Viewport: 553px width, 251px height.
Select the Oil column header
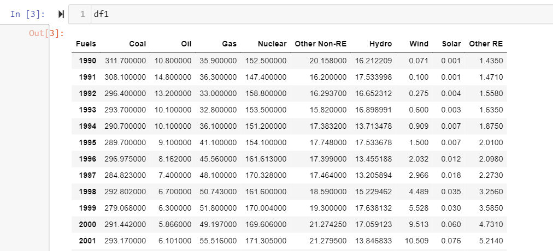[x=186, y=44]
